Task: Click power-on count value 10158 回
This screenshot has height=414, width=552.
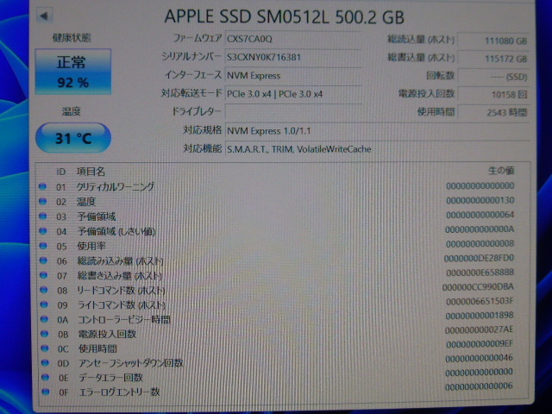Action: pyautogui.click(x=492, y=95)
